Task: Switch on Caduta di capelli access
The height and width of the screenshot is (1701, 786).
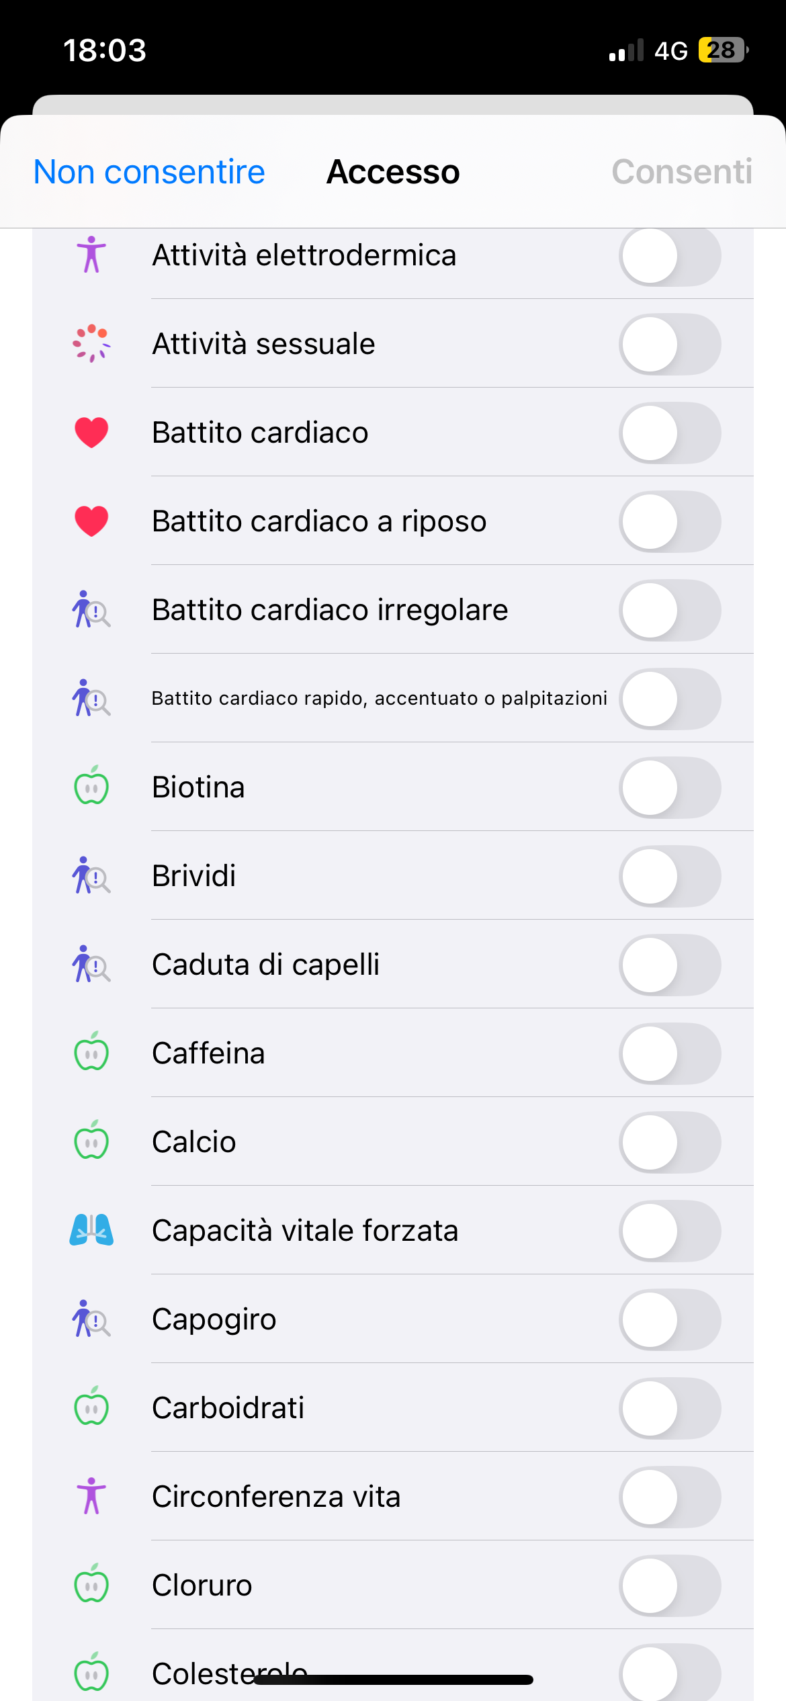Action: (x=670, y=965)
